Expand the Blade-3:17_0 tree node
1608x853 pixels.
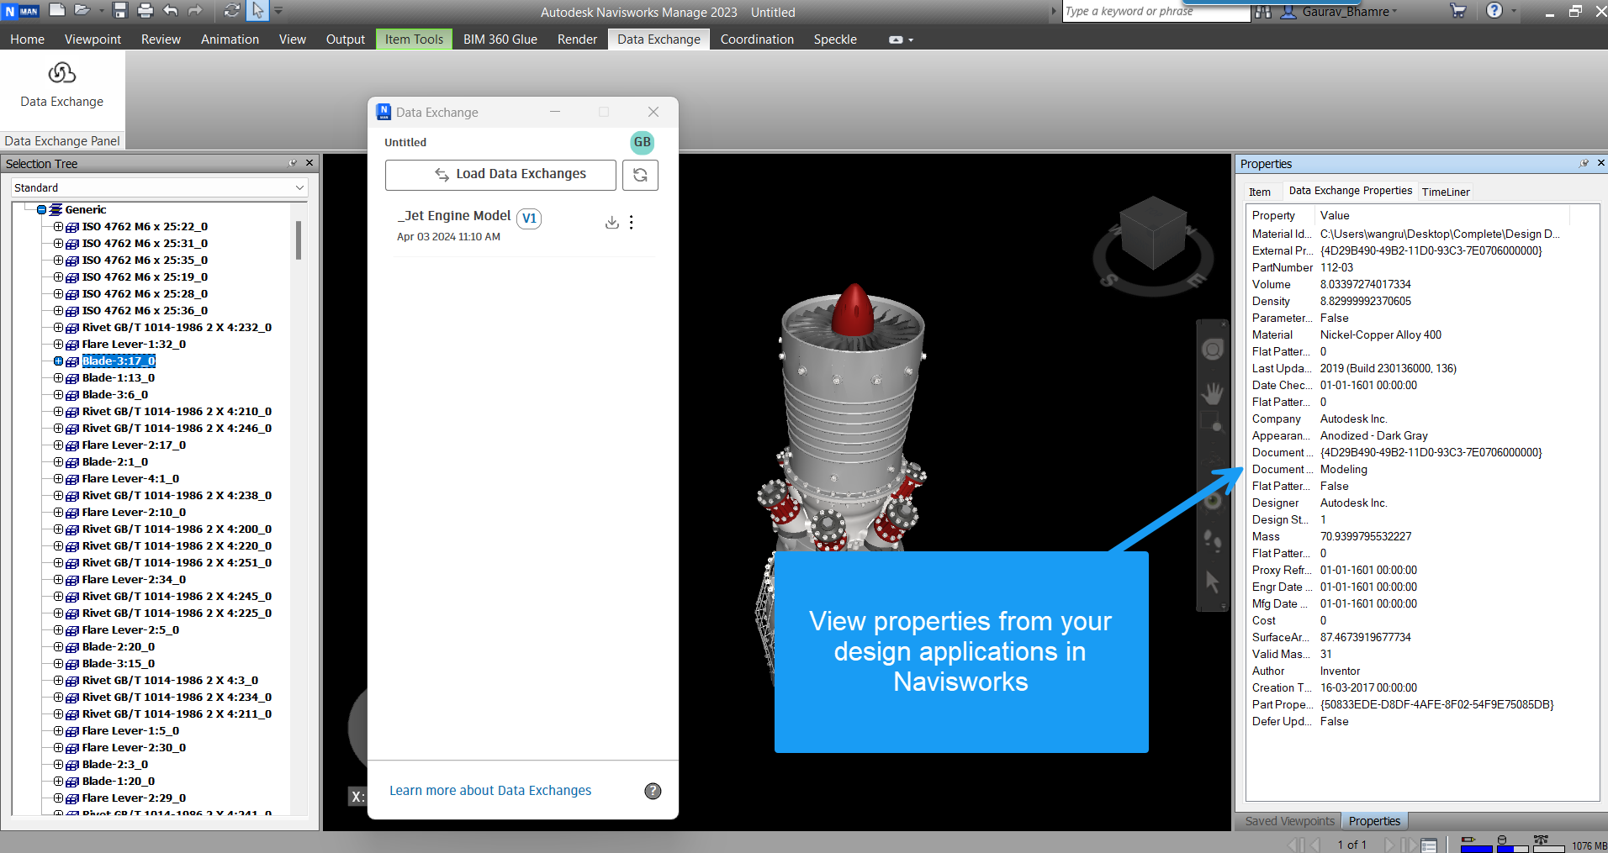(x=58, y=361)
